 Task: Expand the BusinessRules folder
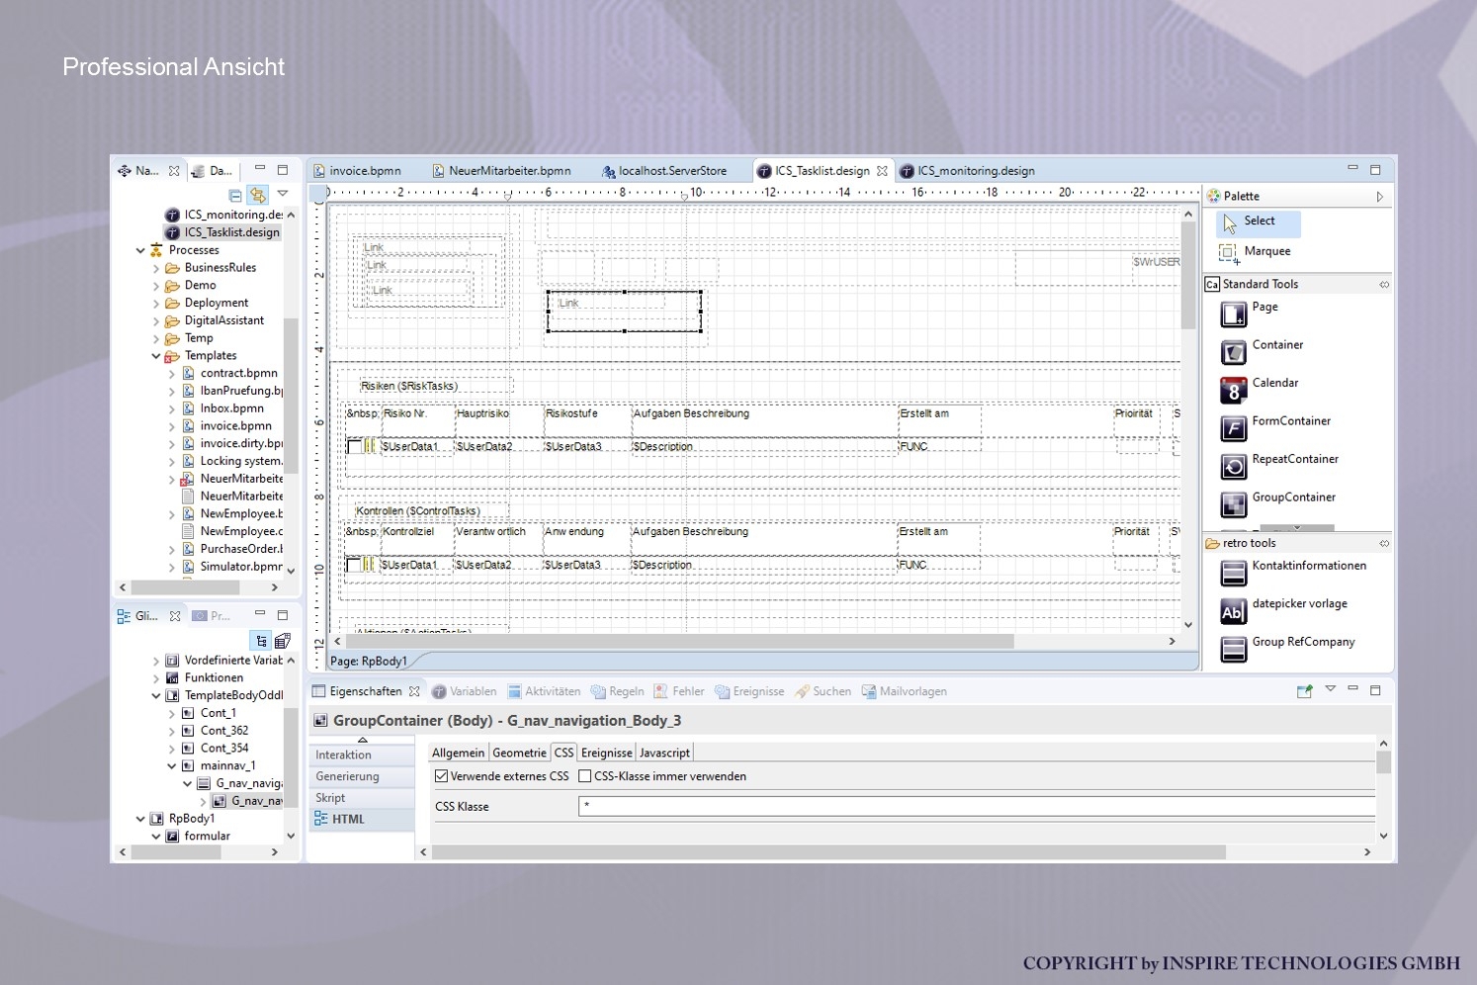click(156, 268)
